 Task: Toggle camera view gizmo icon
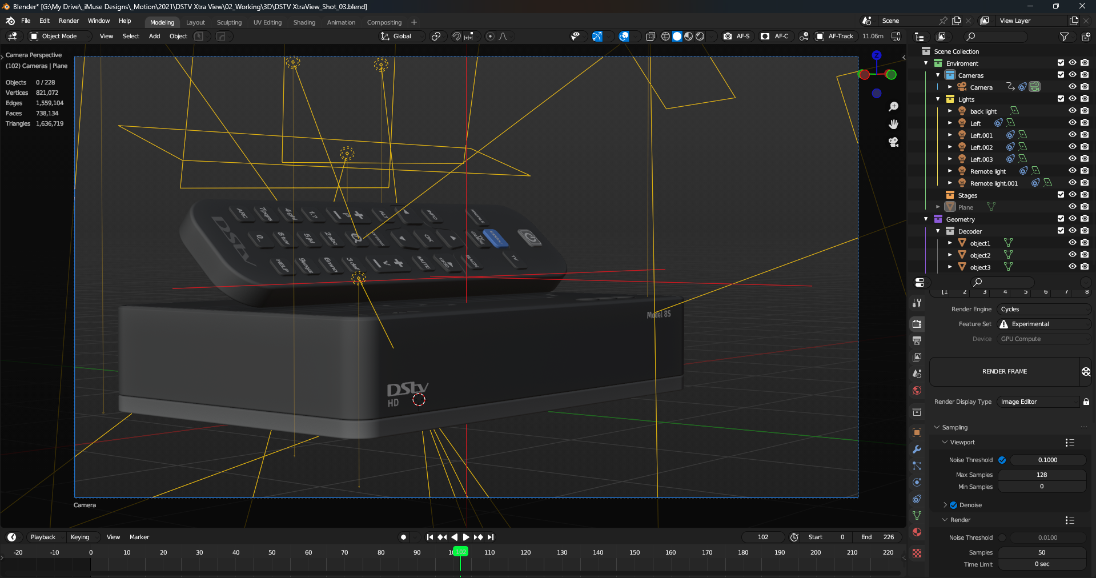(x=894, y=142)
